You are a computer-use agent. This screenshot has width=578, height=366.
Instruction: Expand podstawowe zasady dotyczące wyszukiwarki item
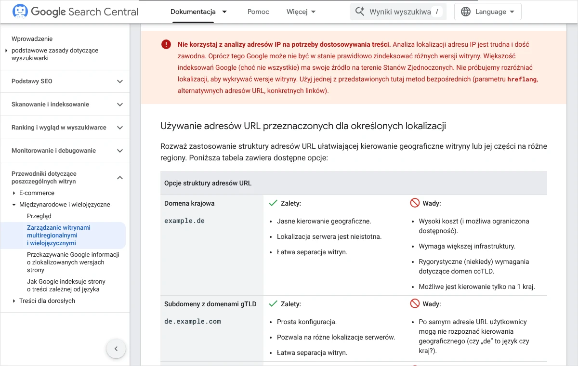point(6,51)
